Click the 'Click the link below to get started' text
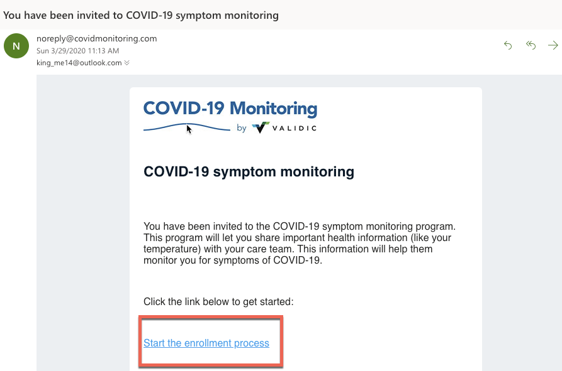562x371 pixels. coord(218,302)
